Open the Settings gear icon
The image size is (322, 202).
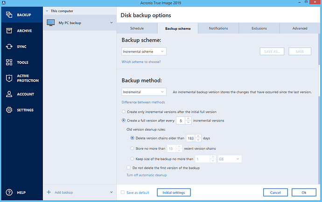click(x=9, y=110)
